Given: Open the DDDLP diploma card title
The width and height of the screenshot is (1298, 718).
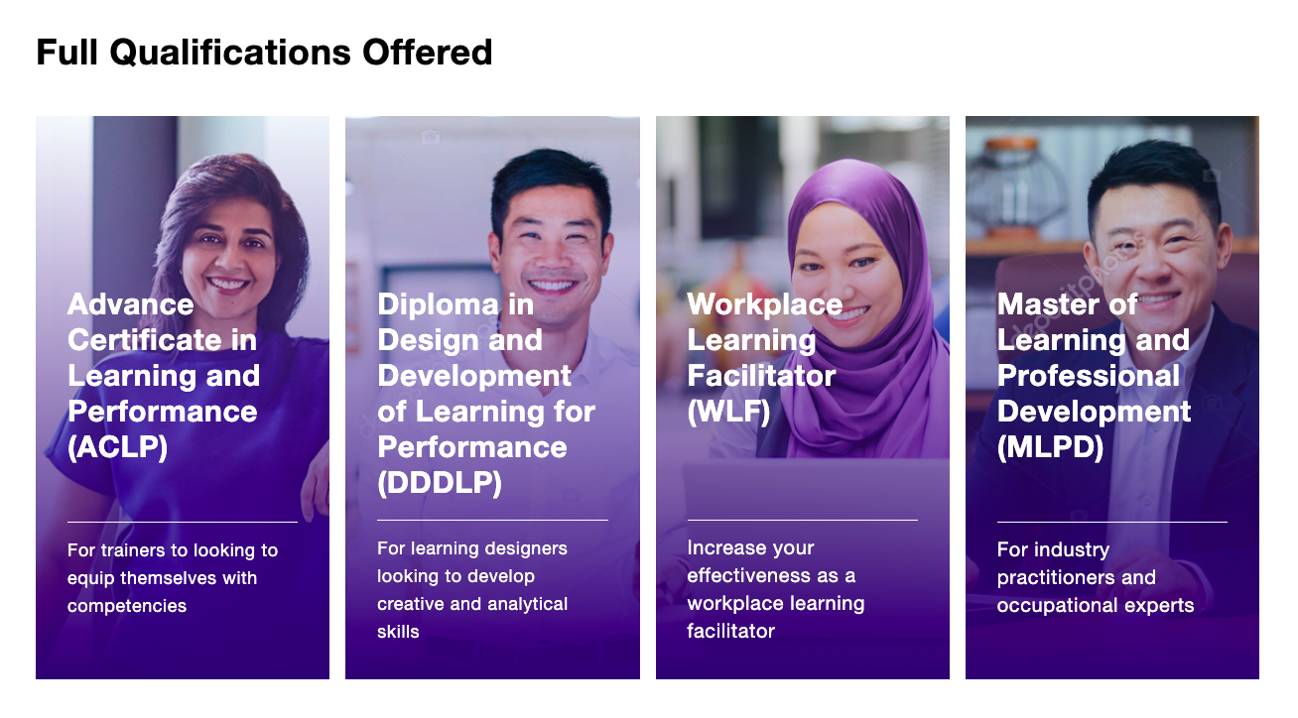Looking at the screenshot, I should tap(486, 394).
